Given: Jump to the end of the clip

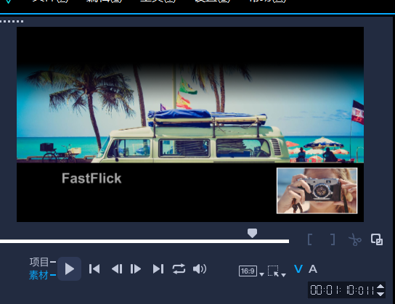Looking at the screenshot, I should click(x=158, y=269).
